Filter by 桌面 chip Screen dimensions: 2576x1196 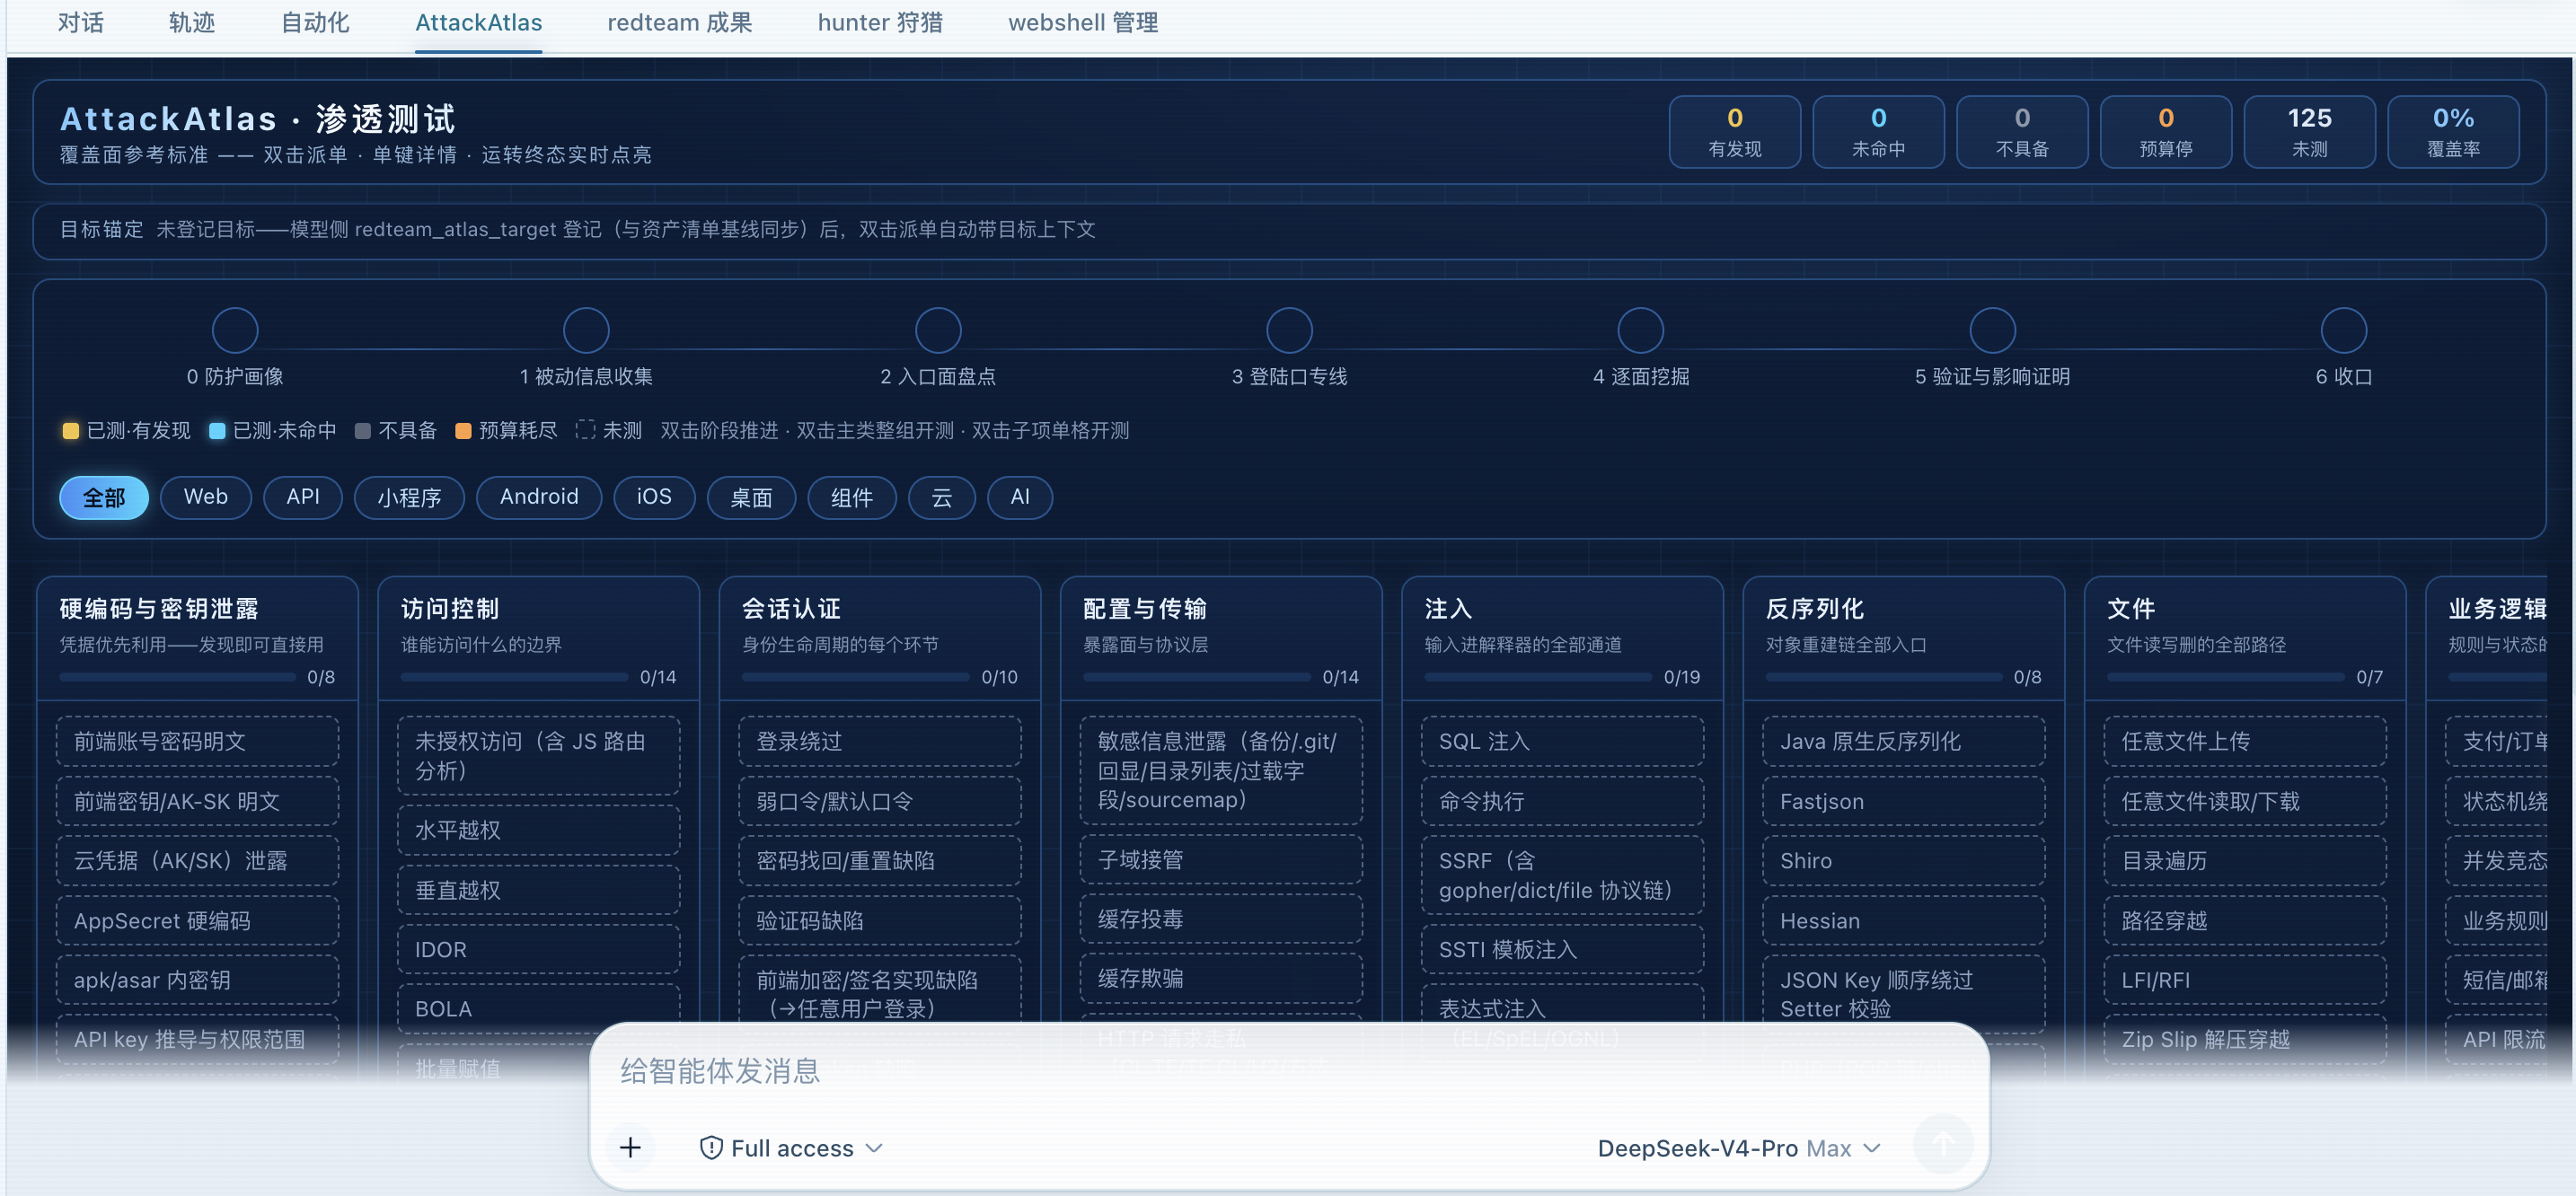pos(751,497)
